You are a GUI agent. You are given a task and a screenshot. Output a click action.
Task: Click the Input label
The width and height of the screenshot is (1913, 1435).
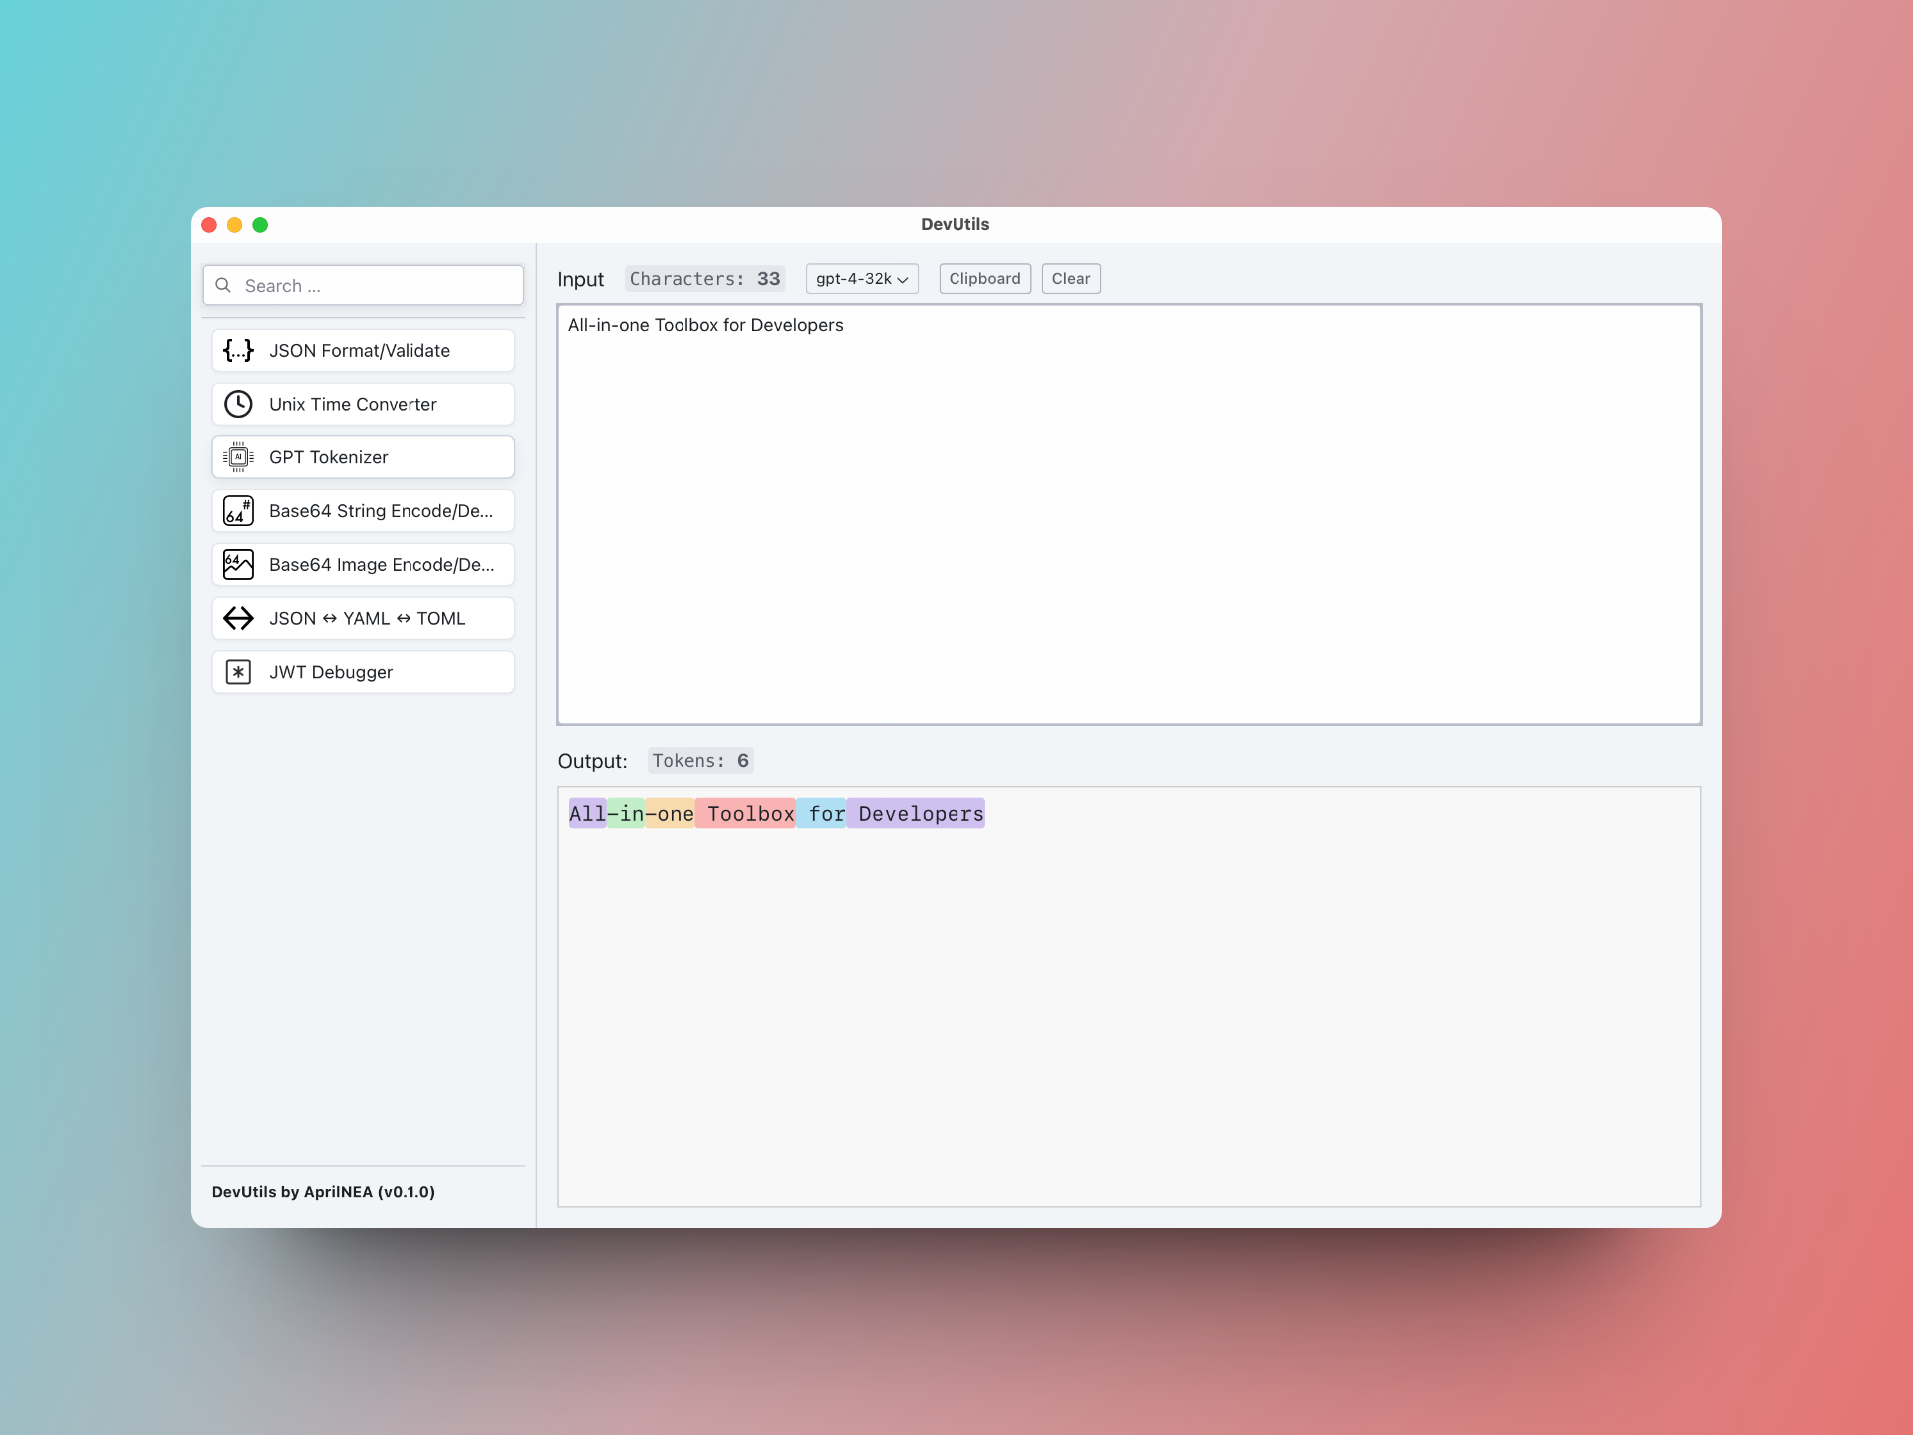coord(580,280)
